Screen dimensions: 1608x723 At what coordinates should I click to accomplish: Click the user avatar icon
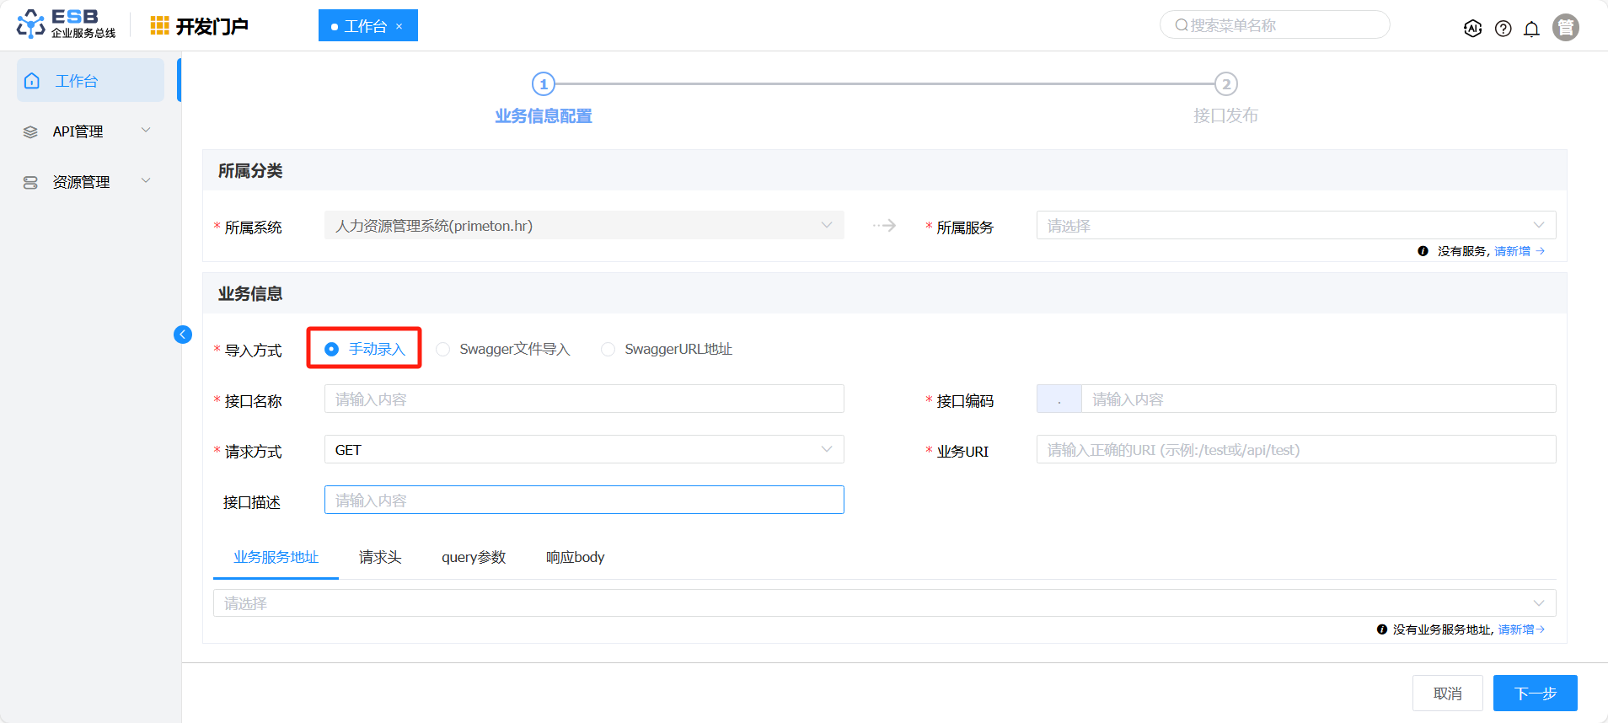coord(1565,28)
